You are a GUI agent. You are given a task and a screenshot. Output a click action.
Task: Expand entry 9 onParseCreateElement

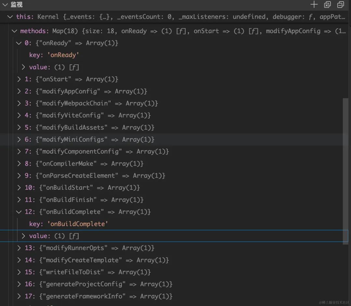pos(19,176)
